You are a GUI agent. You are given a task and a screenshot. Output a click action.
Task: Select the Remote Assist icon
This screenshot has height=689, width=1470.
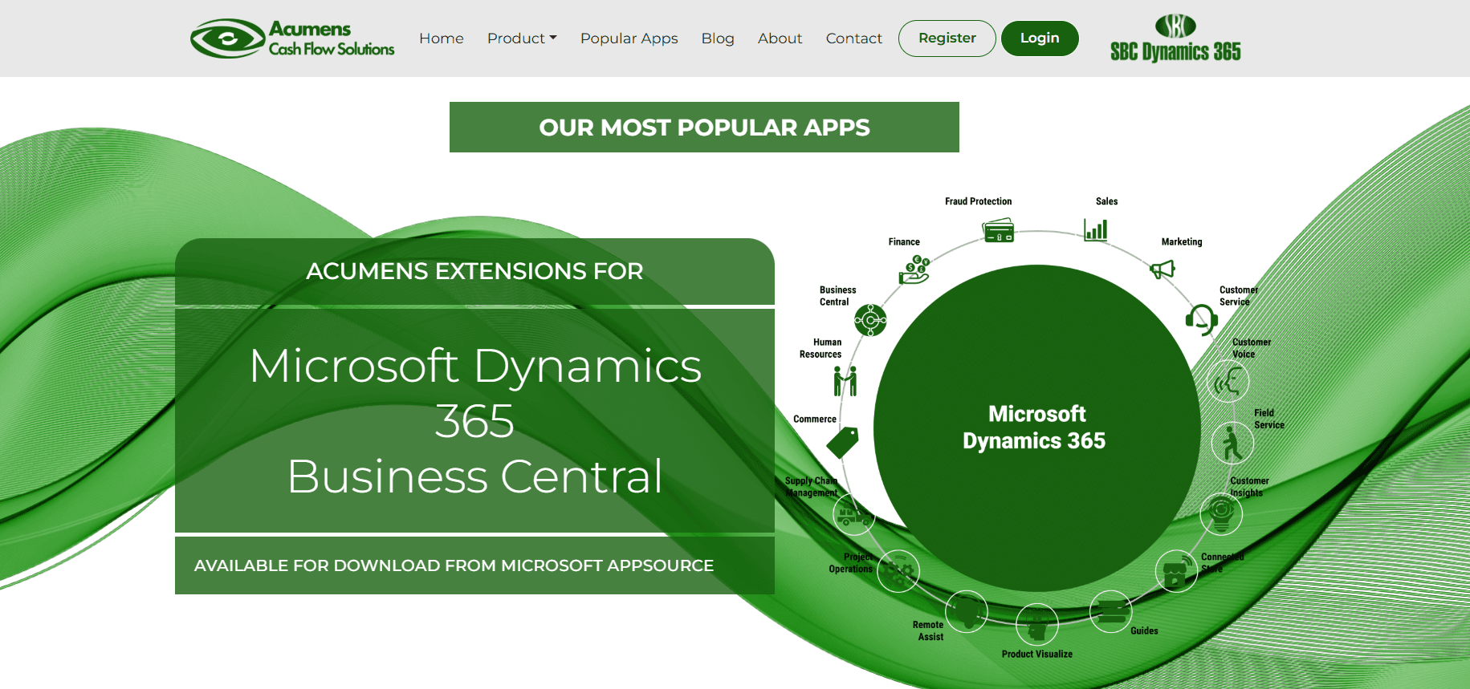pyautogui.click(x=967, y=611)
